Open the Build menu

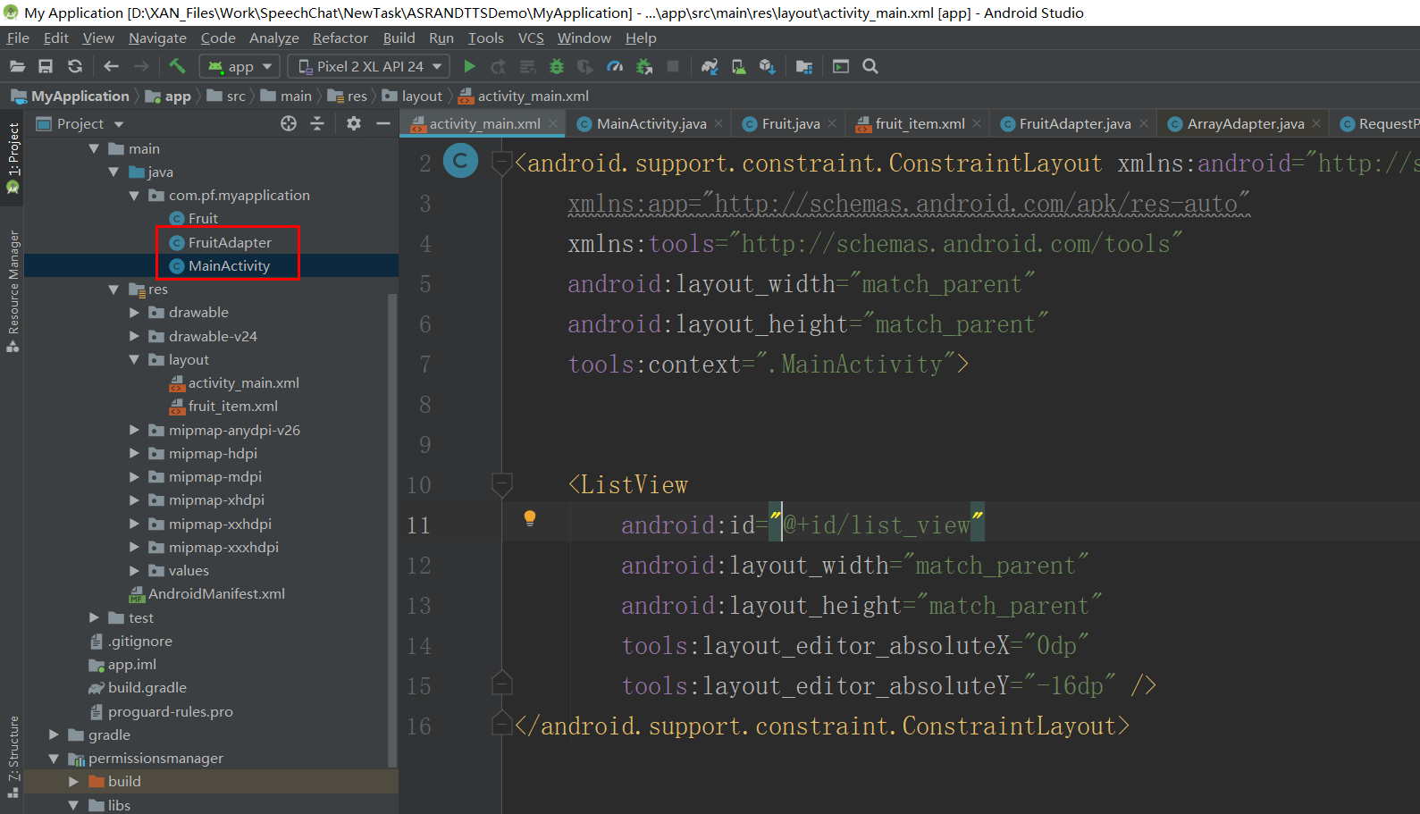399,38
